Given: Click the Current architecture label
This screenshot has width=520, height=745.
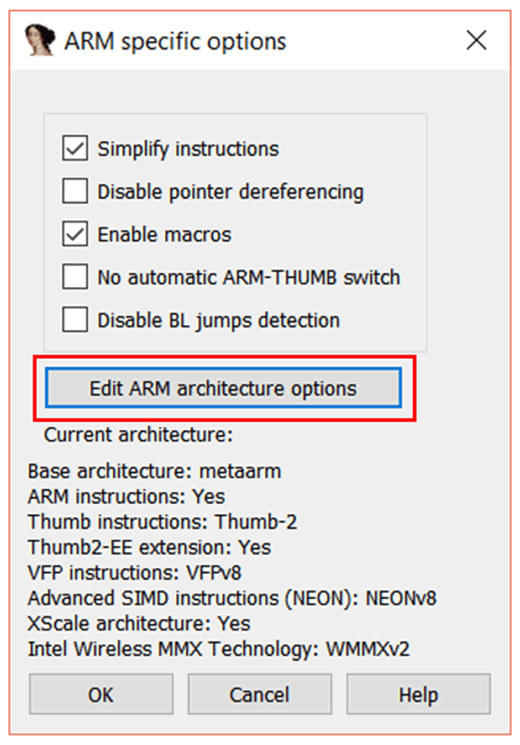Looking at the screenshot, I should (x=139, y=435).
